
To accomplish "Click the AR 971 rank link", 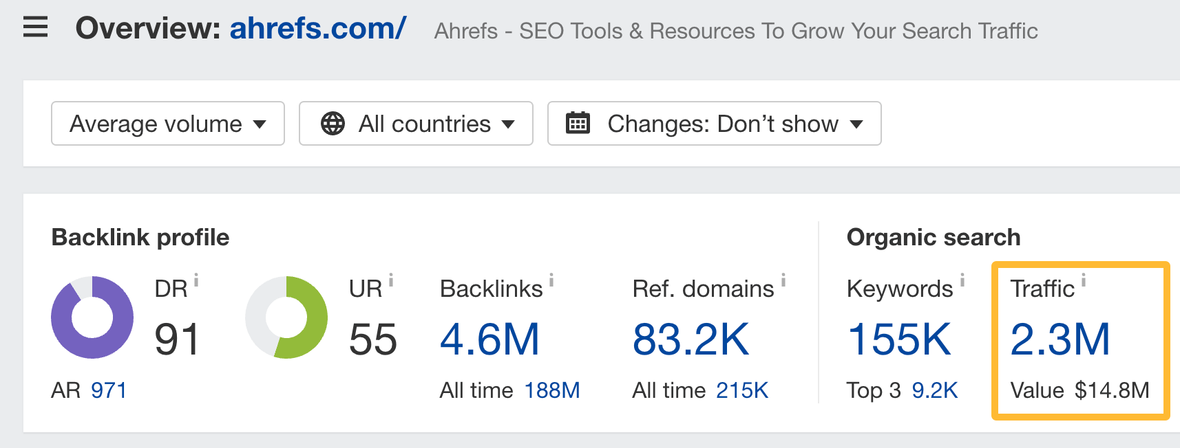I will click(x=109, y=390).
